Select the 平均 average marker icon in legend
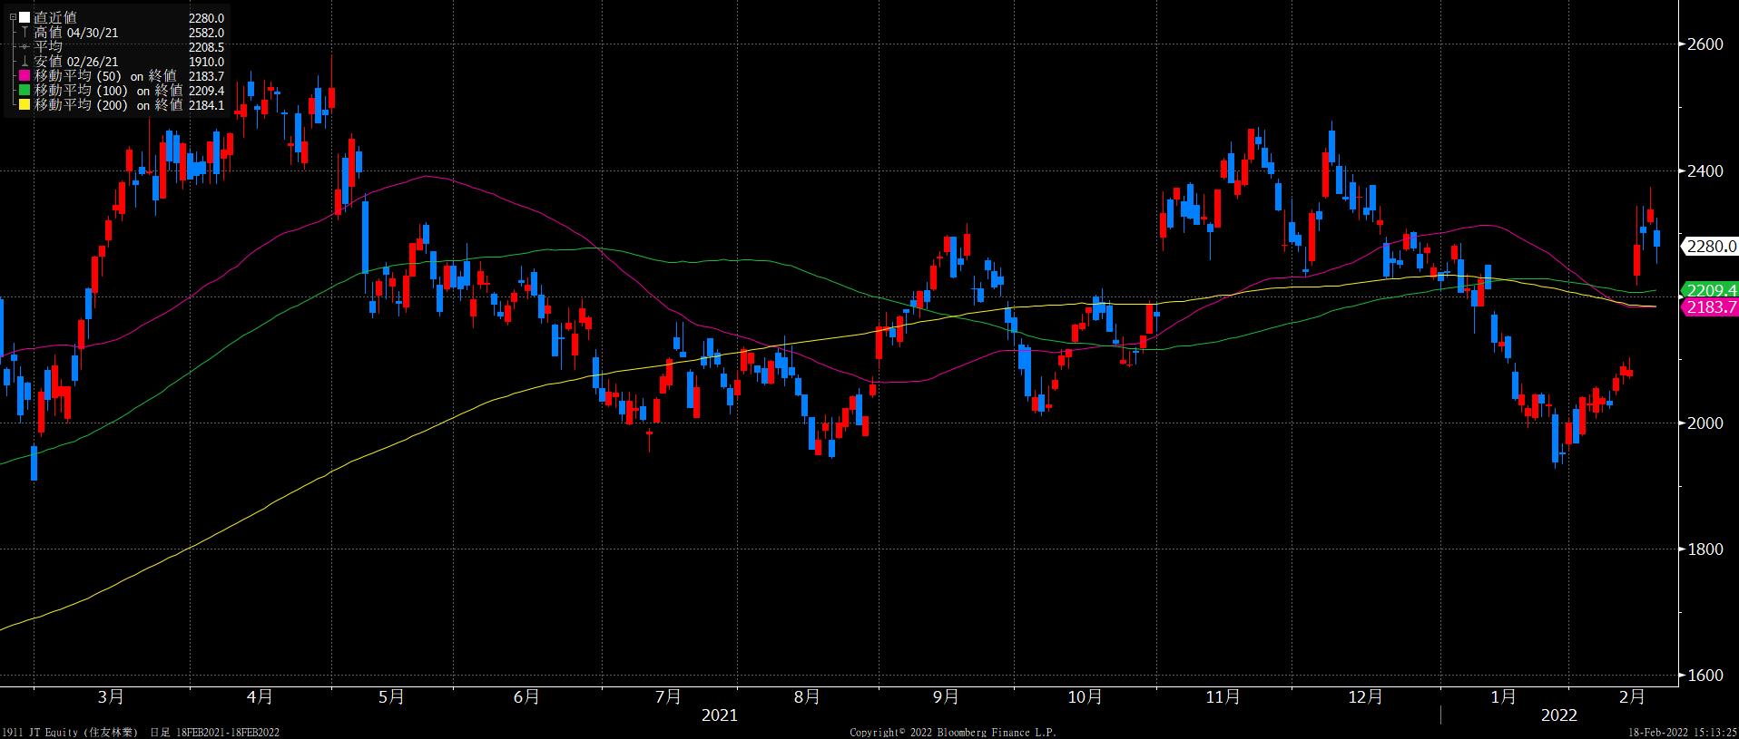This screenshot has width=1739, height=739. click(x=25, y=47)
